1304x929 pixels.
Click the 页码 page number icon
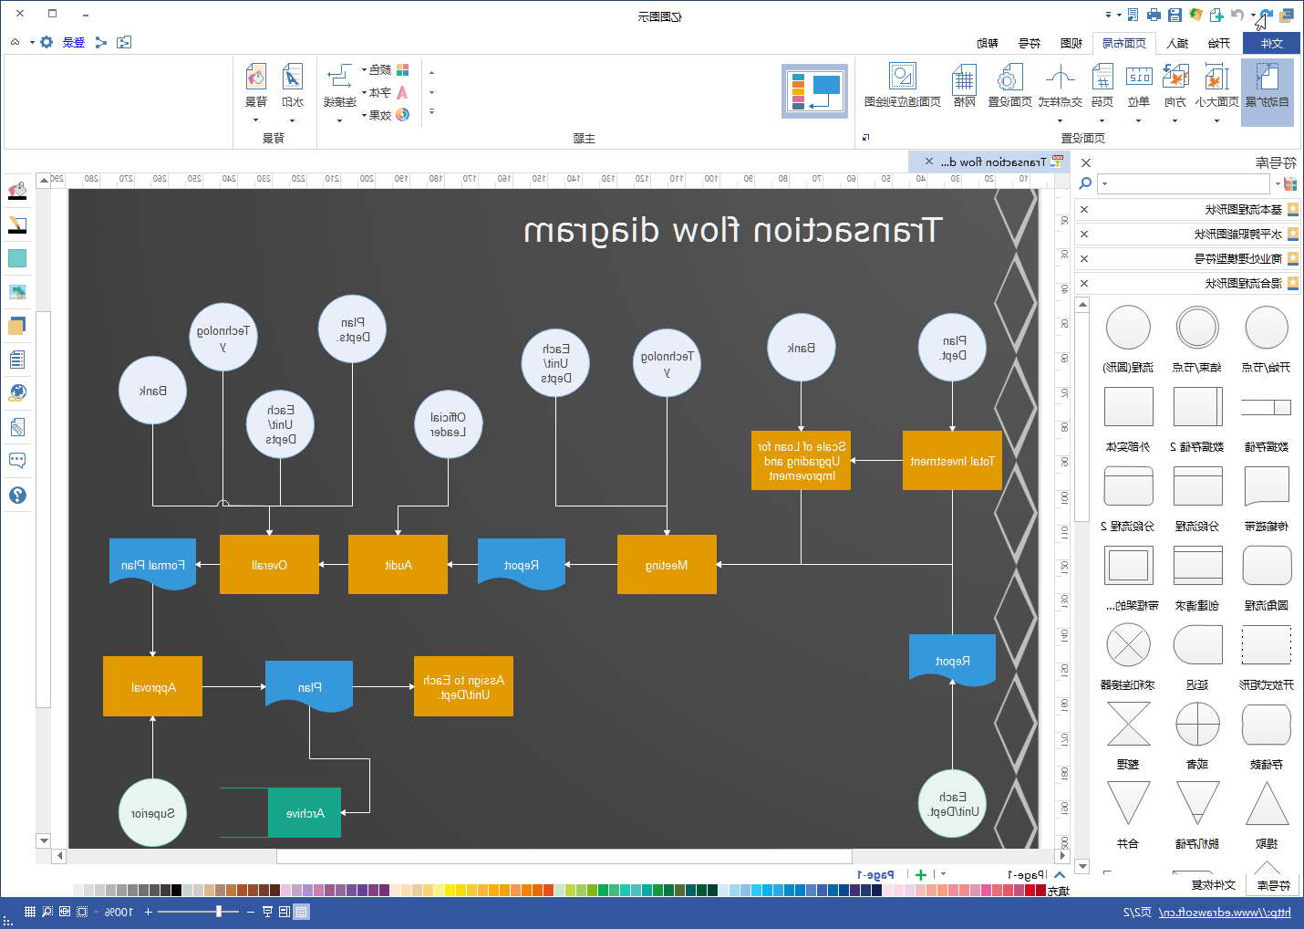pos(1102,78)
